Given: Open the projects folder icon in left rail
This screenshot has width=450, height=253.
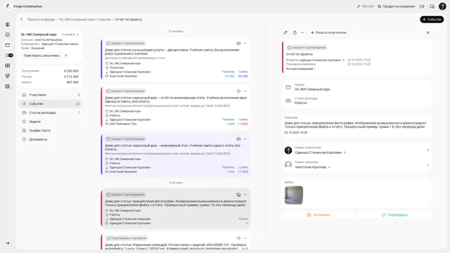Looking at the screenshot, I should 8,45.
